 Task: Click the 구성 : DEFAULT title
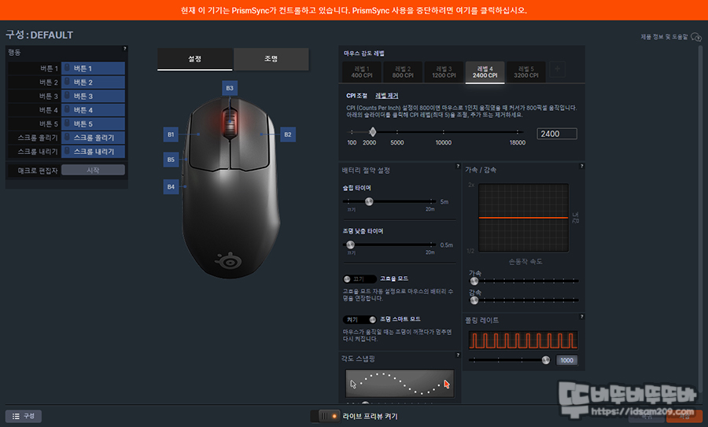(39, 35)
